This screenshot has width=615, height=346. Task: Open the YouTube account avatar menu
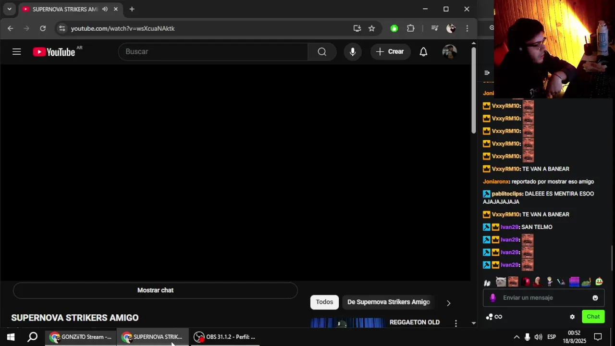(x=449, y=51)
